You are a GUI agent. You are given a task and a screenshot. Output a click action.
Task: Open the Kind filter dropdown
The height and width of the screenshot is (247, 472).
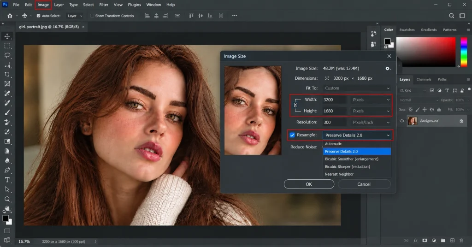tap(413, 90)
